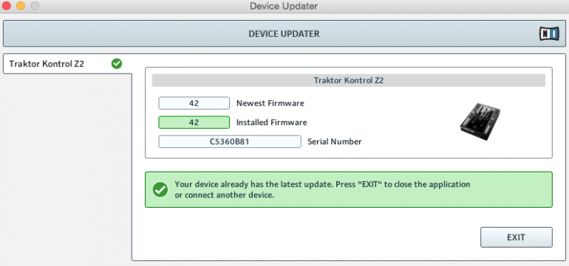Click the Traktor Kontrol Z2 panel title bar

(348, 80)
